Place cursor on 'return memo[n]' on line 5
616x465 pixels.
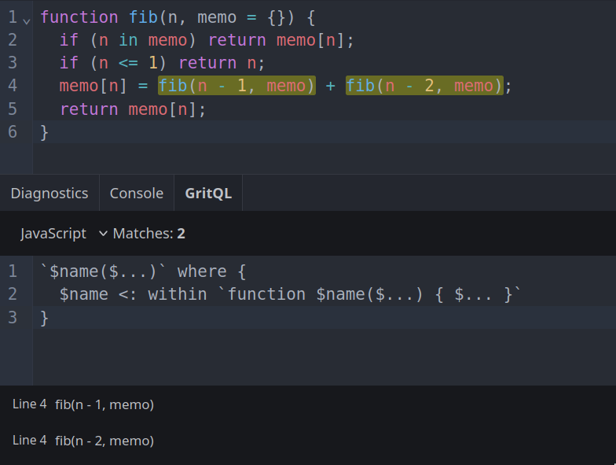coord(132,109)
